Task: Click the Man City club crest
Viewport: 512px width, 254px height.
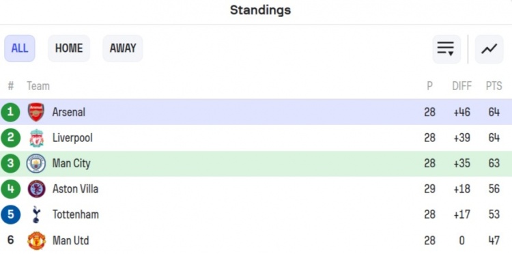Action: [x=36, y=163]
